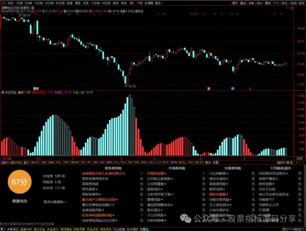Open the 资金统计 bottom tab
Screen dimensions: 306x231
(x=53, y=229)
